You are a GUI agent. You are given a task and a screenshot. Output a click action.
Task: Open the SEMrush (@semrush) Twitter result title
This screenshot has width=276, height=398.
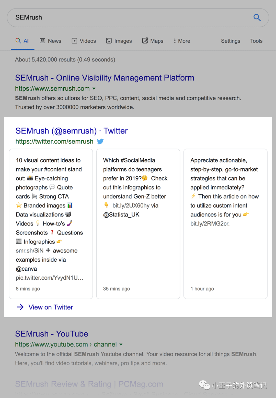(72, 131)
